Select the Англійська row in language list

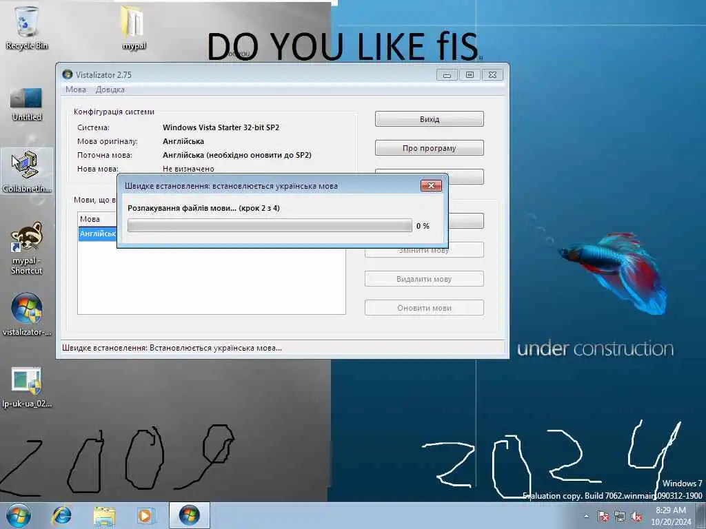pyautogui.click(x=98, y=234)
